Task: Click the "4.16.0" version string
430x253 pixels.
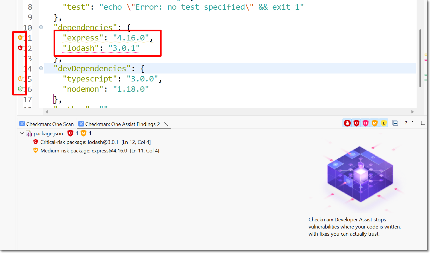Action: click(x=131, y=38)
